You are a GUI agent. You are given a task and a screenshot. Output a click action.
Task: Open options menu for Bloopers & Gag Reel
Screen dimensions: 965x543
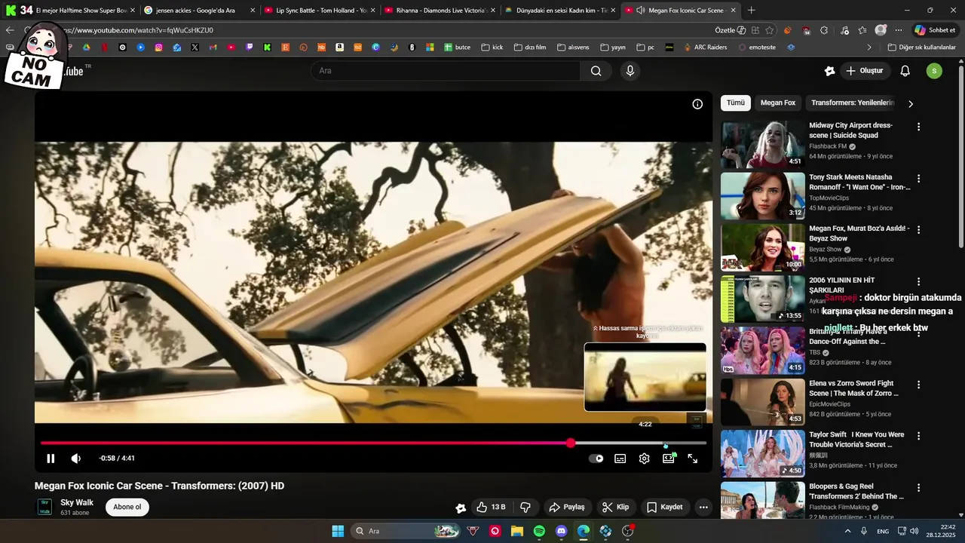(918, 488)
